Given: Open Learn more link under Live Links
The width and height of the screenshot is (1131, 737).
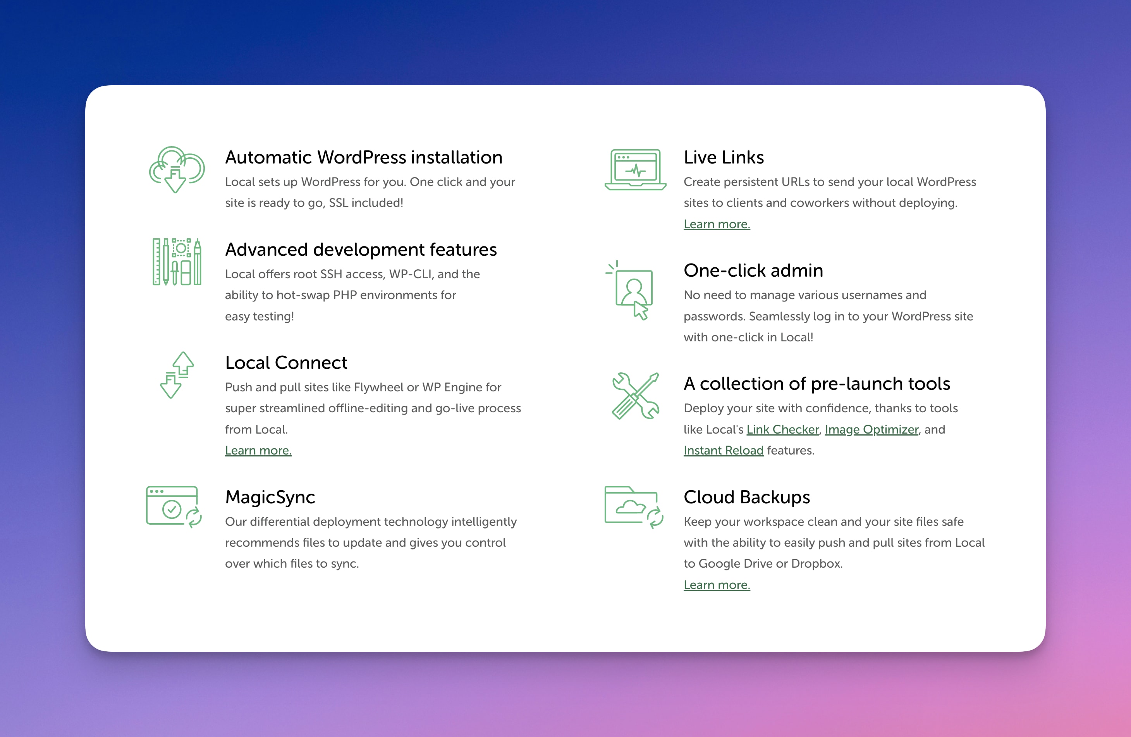Looking at the screenshot, I should coord(717,224).
